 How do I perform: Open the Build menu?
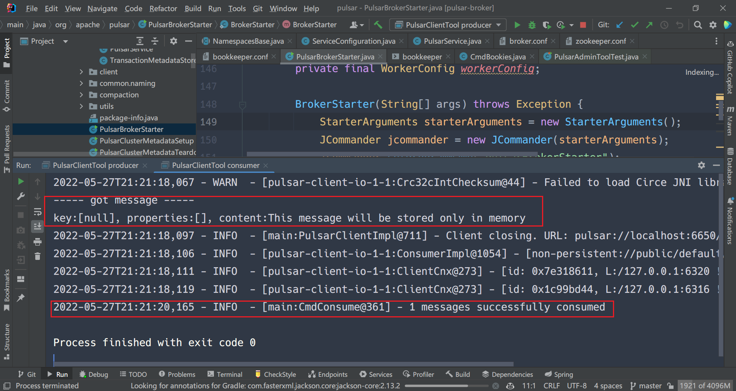click(193, 8)
